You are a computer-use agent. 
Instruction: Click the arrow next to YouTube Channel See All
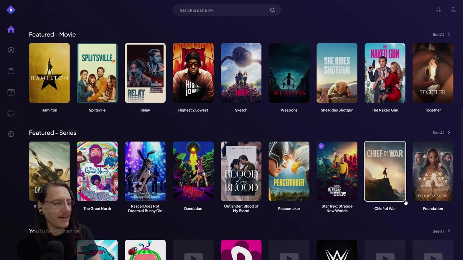click(x=449, y=231)
